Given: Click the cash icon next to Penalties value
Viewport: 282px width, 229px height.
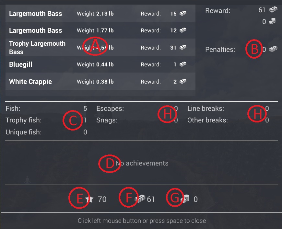Looking at the screenshot, I should pos(273,49).
